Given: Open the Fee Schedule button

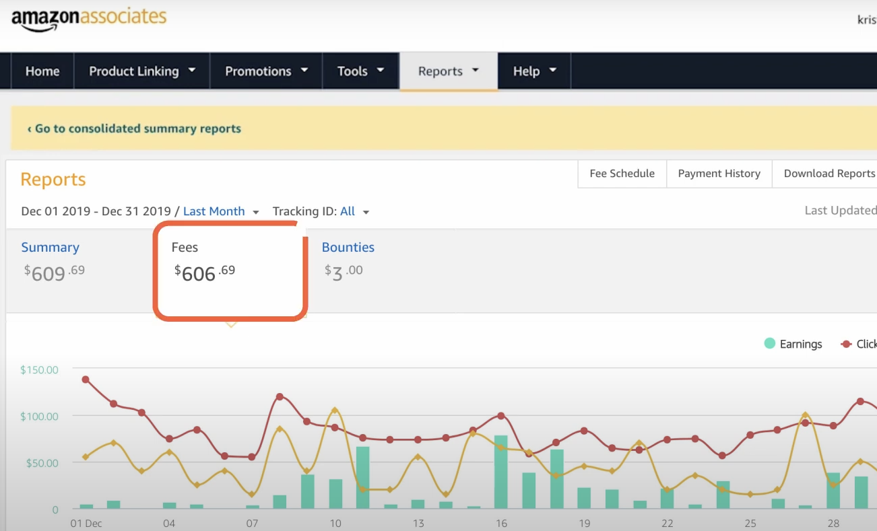Looking at the screenshot, I should tap(622, 174).
